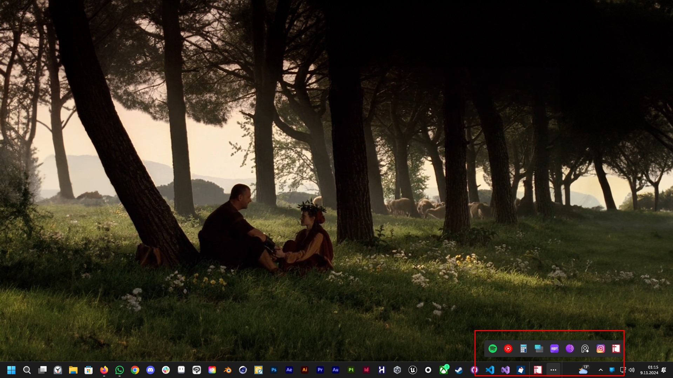673x378 pixels.
Task: Open white face icon after Slack
Action: pos(181,370)
